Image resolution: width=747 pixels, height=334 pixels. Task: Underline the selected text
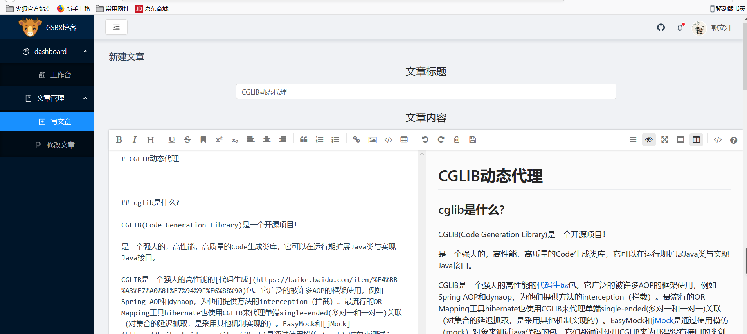pos(171,139)
